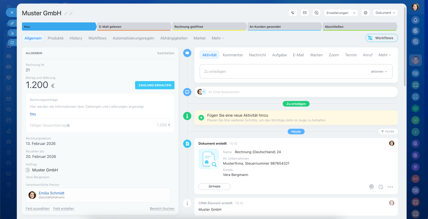The image size is (428, 219).
Task: Click the document preview thumbnail
Action: (209, 159)
